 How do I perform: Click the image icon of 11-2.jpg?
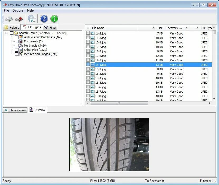coord(92,33)
